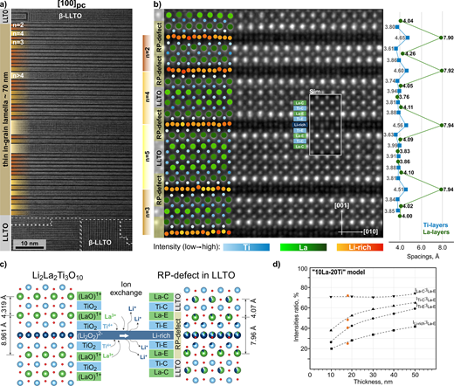Click the Ti intensity color bar

click(x=246, y=247)
